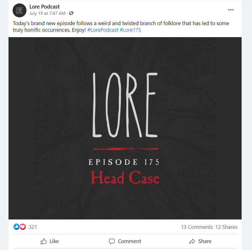252x250 pixels.
Task: Expand the 13 Comments section
Action: [x=197, y=227]
